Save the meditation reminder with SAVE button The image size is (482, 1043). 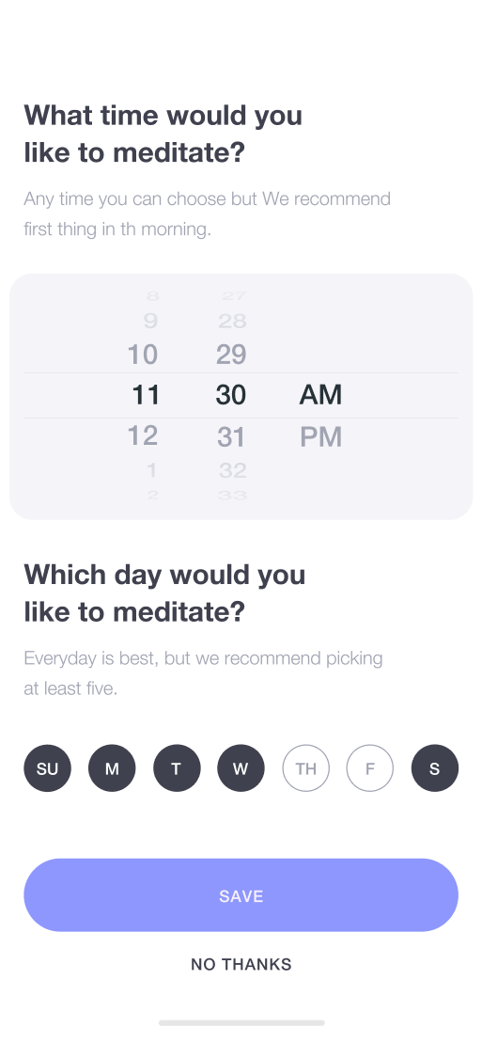pos(241,894)
